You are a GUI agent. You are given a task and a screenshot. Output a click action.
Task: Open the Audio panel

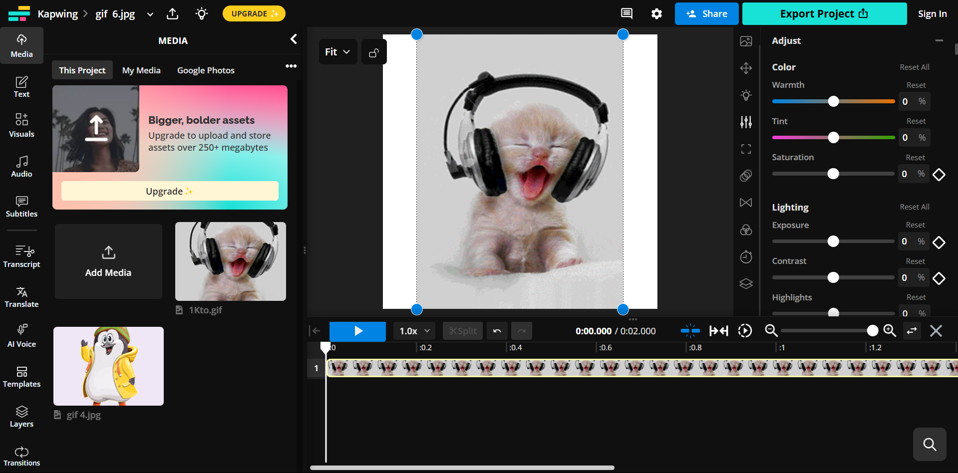pos(21,166)
